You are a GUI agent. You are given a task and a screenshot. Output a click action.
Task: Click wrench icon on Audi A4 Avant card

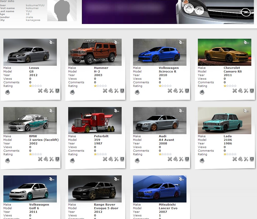(181, 159)
